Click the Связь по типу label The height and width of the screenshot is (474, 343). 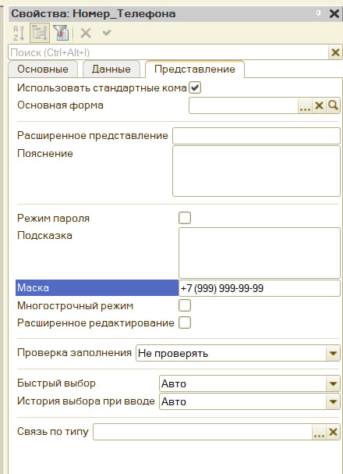click(x=53, y=431)
